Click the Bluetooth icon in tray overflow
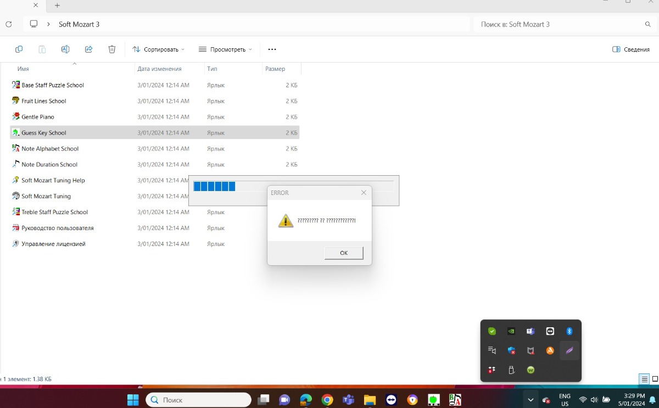Screen dimensions: 659x408 pyautogui.click(x=569, y=331)
